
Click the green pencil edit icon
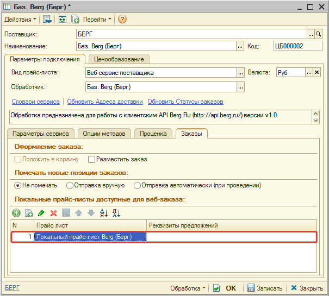(41, 213)
